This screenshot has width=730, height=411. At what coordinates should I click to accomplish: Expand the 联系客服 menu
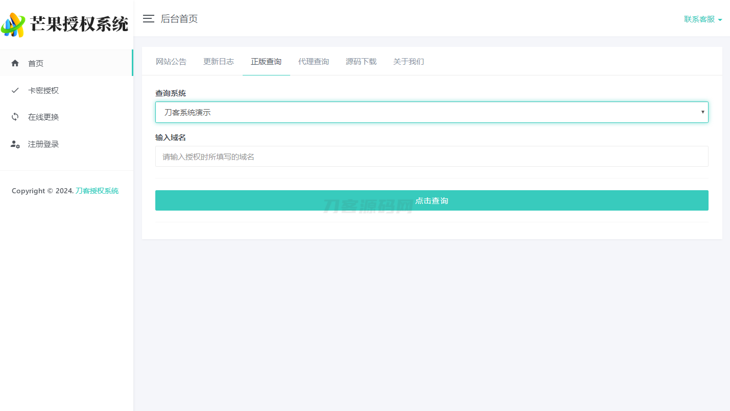[x=698, y=19]
